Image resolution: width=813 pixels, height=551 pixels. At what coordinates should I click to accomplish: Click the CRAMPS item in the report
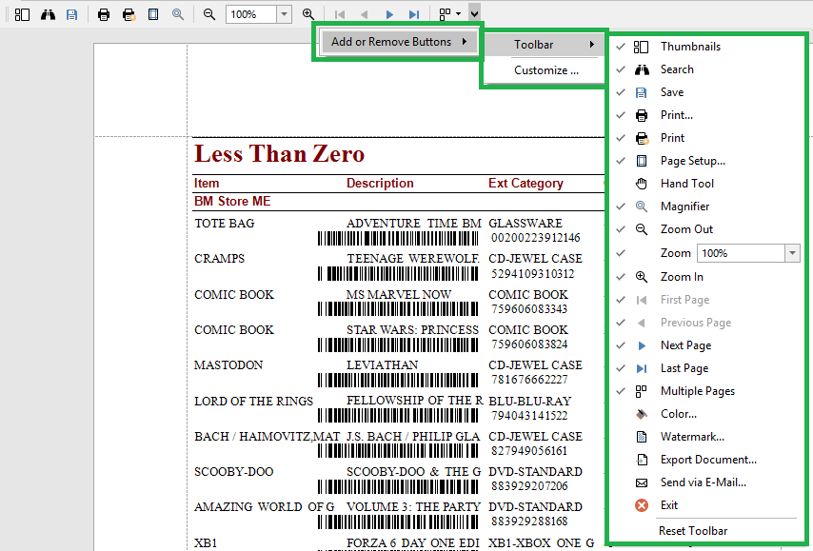[219, 259]
